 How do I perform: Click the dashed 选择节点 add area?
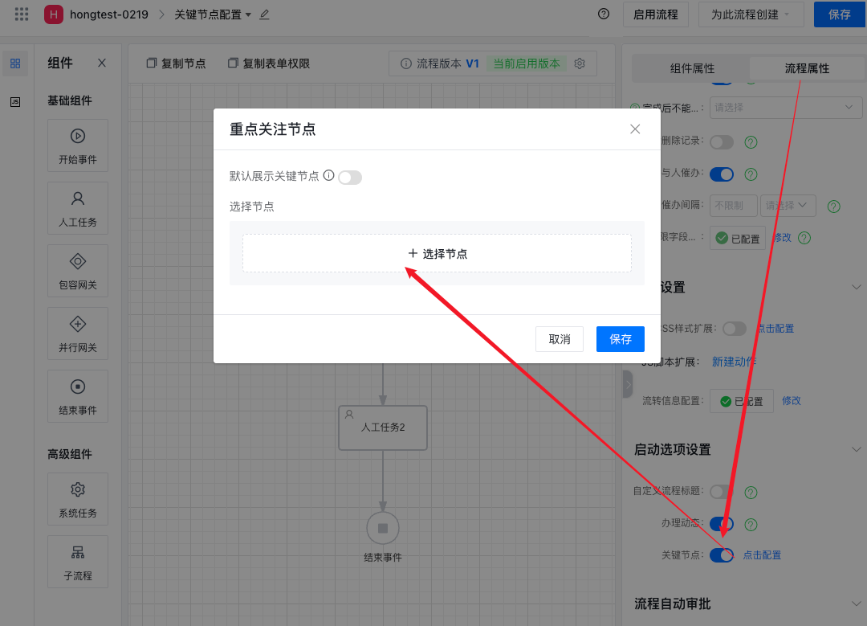click(437, 253)
